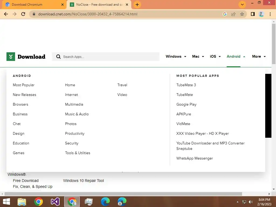Image resolution: width=276 pixels, height=207 pixels.
Task: Open the second Edge profile icon
Action: [122, 202]
